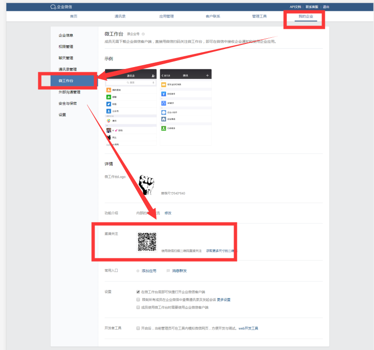Click the 企业小助手 chat-bubble icon

(164, 112)
